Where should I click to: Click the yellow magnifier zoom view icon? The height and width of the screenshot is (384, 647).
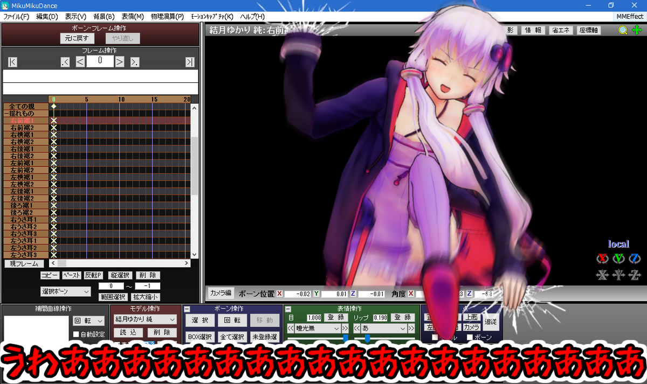pos(623,30)
